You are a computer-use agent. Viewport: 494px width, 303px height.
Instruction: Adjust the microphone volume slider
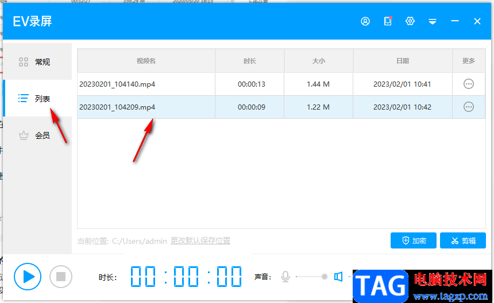point(312,277)
